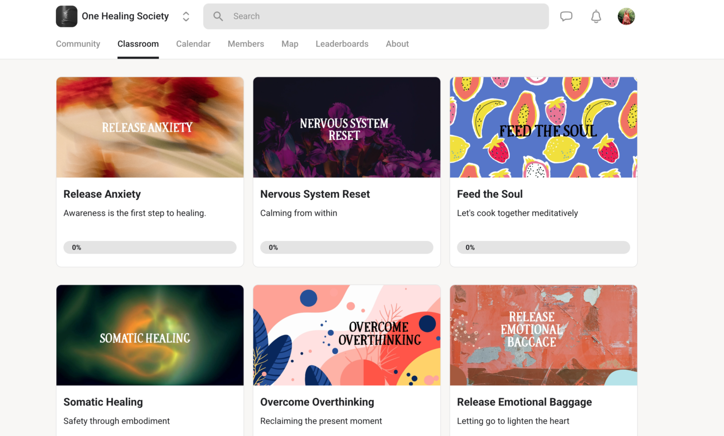Click the Feed the Soul progress bar
Viewport: 724px width, 436px height.
544,247
